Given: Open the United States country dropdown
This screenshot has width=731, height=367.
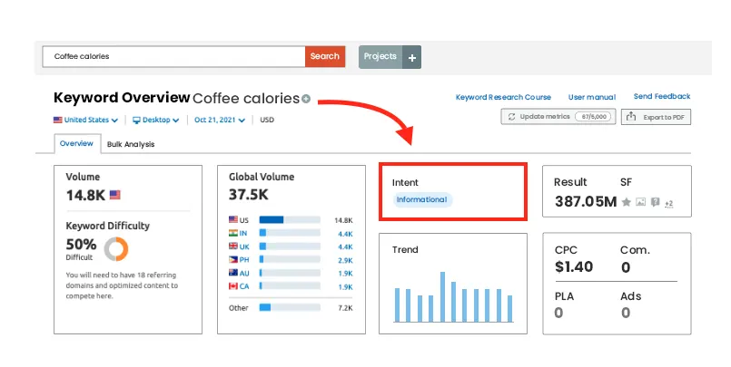Looking at the screenshot, I should (x=85, y=120).
